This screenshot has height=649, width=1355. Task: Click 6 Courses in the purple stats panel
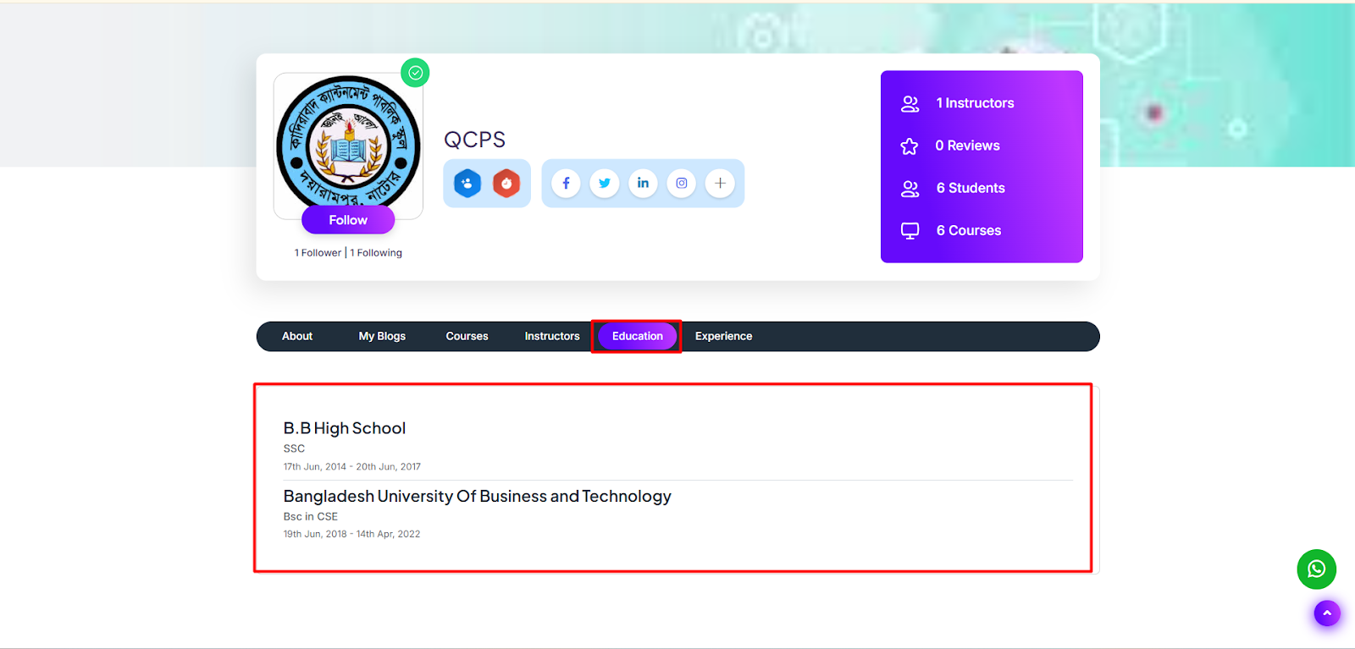click(968, 230)
